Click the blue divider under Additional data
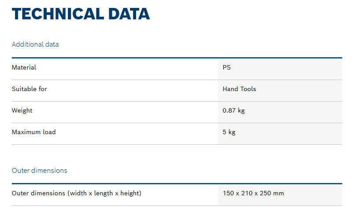Viewport: 355px width, 223px height. pyautogui.click(x=177, y=58)
